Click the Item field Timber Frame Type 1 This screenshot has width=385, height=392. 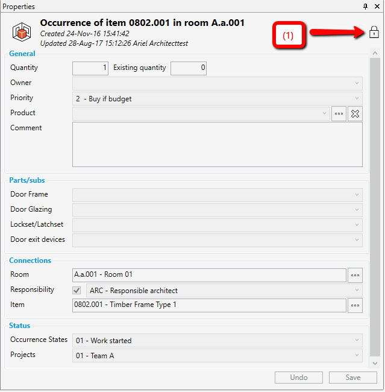pos(209,305)
